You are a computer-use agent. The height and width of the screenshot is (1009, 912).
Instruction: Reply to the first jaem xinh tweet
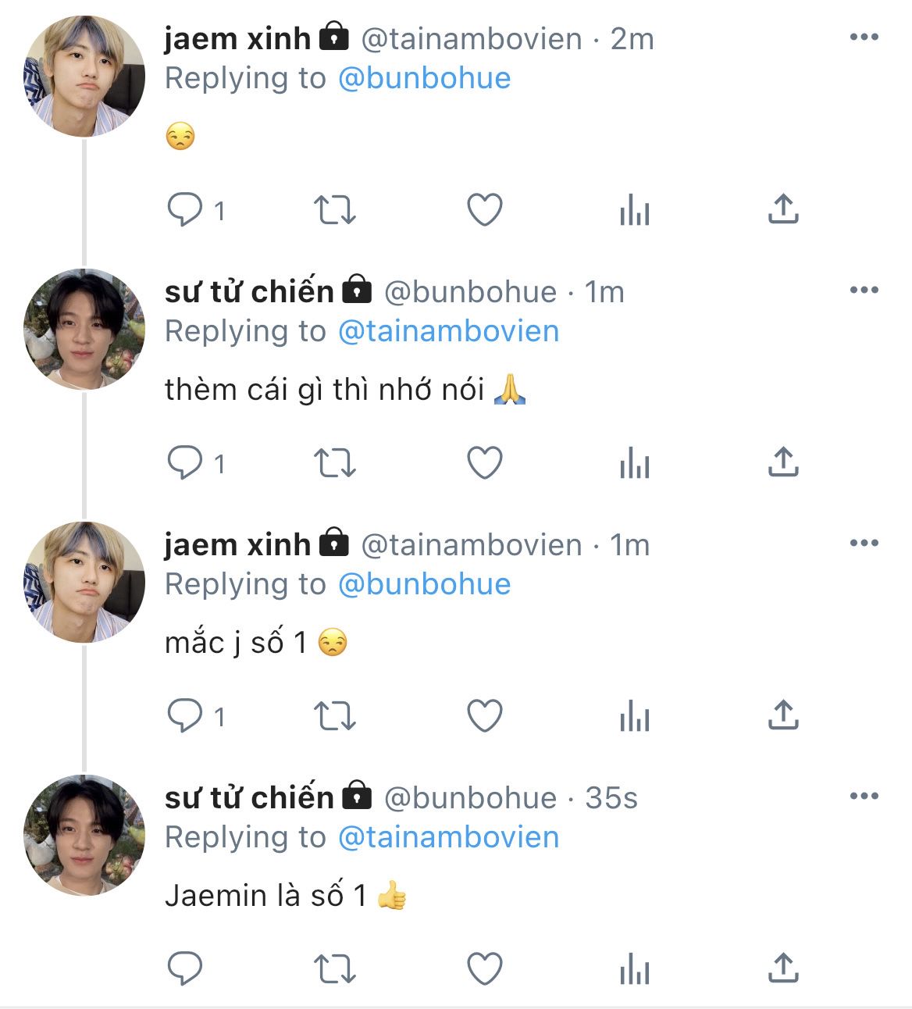click(x=186, y=210)
